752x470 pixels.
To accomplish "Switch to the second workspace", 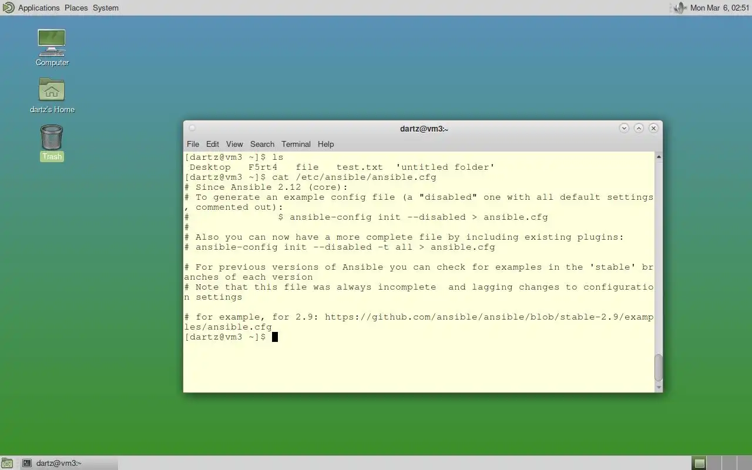I will [713, 463].
